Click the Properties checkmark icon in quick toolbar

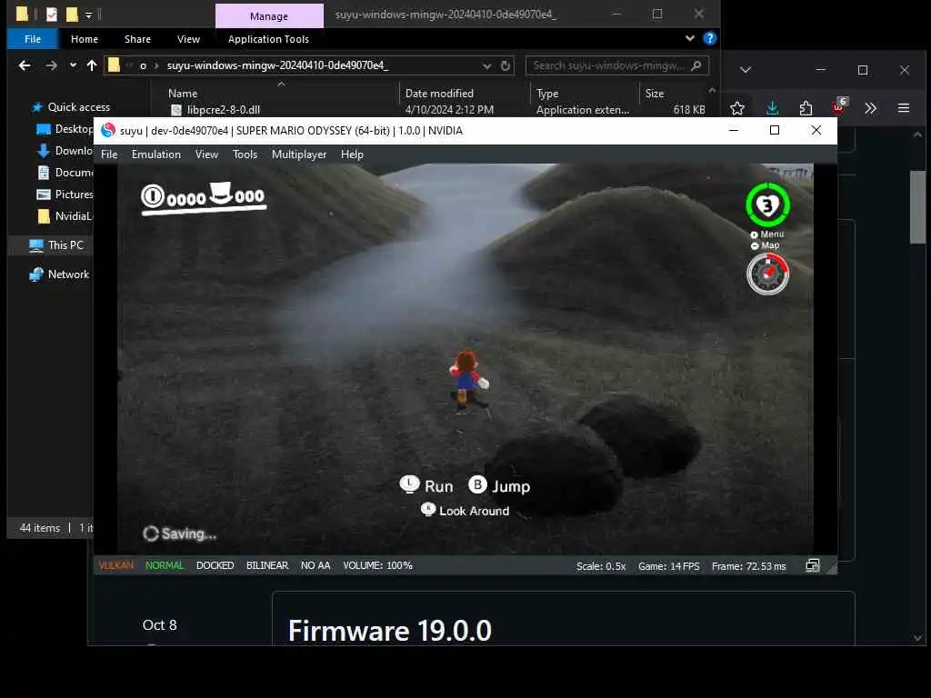coord(52,15)
